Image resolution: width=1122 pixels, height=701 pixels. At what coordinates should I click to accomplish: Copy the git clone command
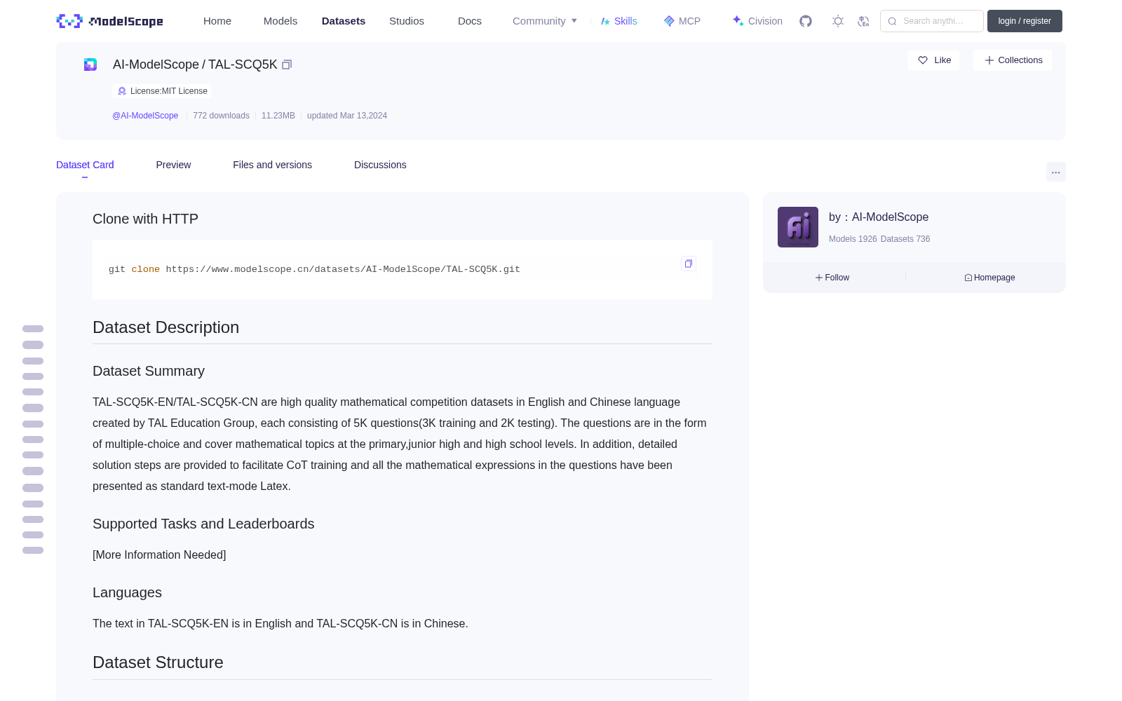click(x=689, y=264)
